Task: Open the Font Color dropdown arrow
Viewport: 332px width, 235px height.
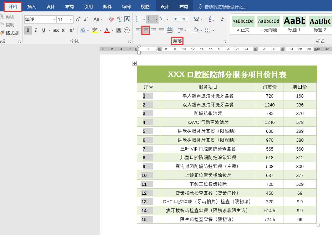Action: coord(112,30)
